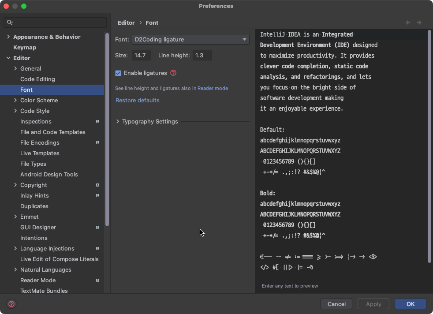Click the Apply button

coord(373,304)
